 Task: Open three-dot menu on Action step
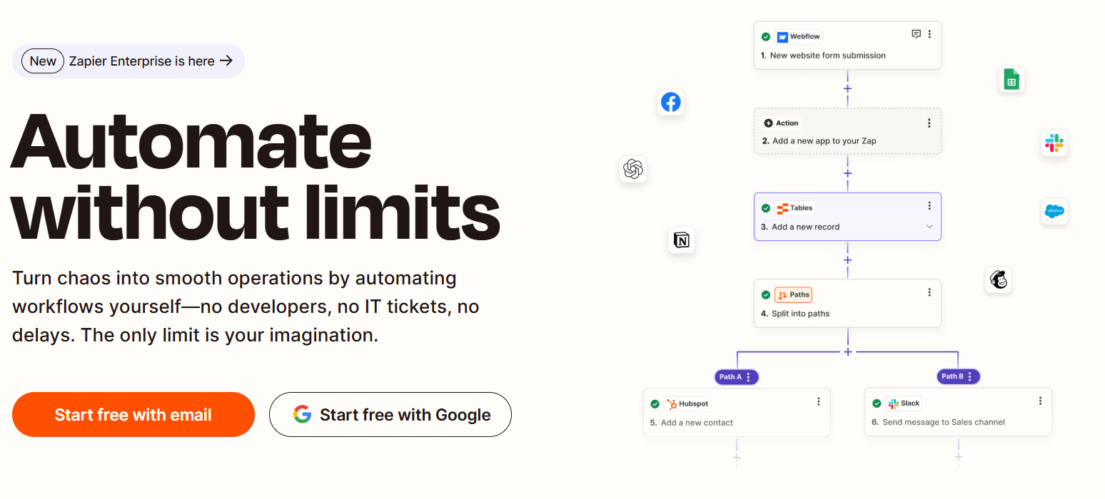coord(929,123)
